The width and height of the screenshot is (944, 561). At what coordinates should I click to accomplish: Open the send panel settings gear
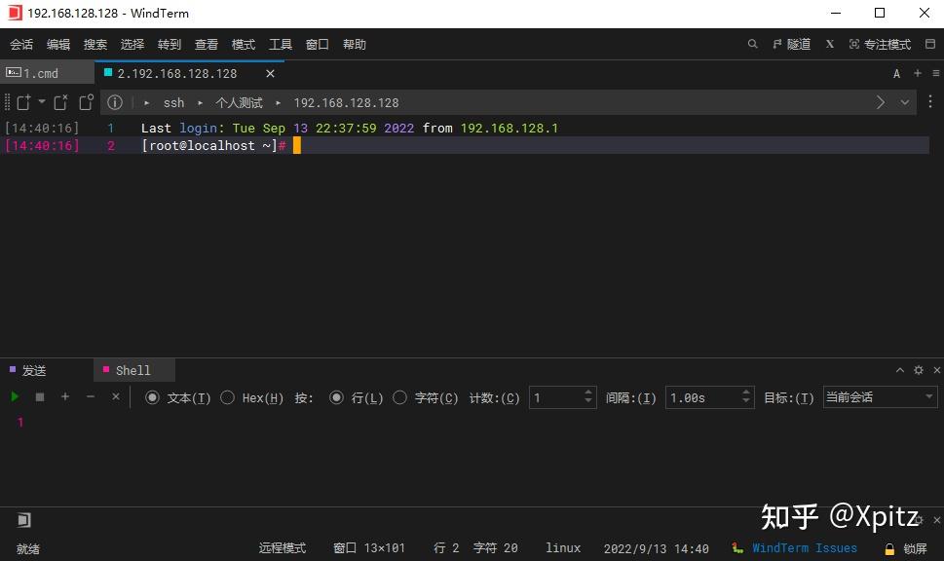pyautogui.click(x=917, y=370)
